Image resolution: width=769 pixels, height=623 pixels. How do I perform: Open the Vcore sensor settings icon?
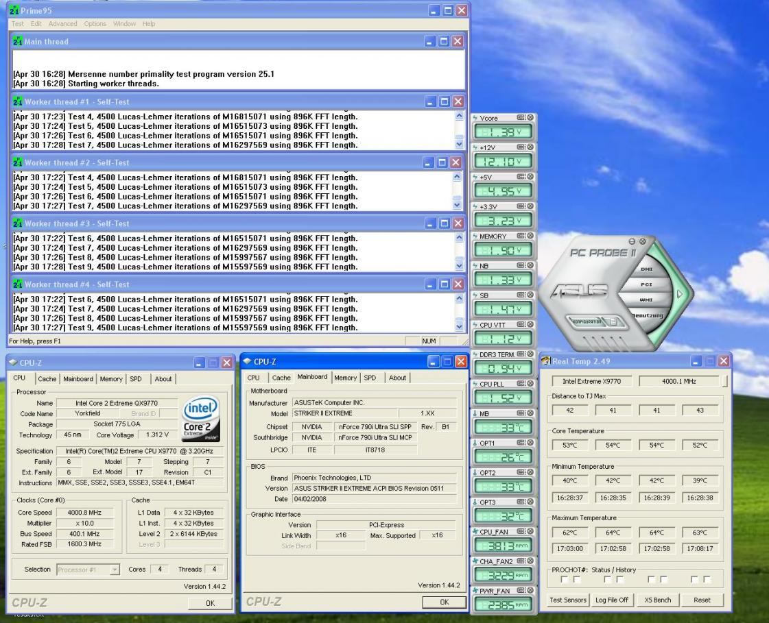[x=521, y=118]
